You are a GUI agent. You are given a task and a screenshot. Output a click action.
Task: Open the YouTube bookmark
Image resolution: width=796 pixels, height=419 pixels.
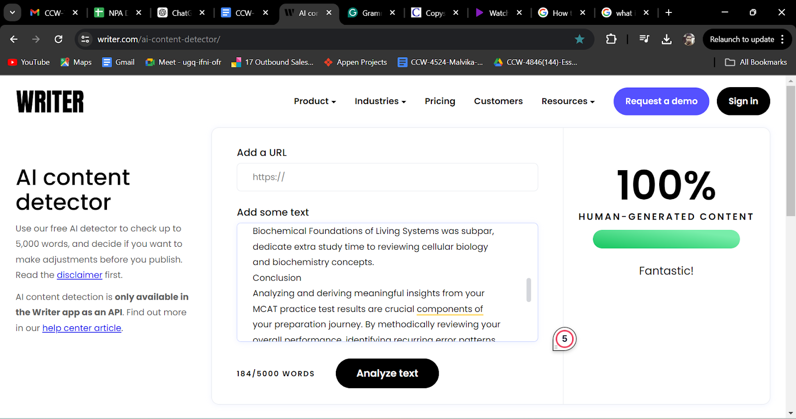[29, 62]
